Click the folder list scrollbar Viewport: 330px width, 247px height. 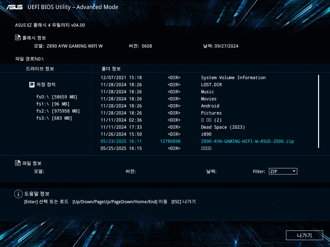(319, 111)
